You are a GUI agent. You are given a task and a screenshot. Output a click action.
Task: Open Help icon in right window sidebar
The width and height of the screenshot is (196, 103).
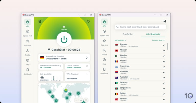pos(104,60)
